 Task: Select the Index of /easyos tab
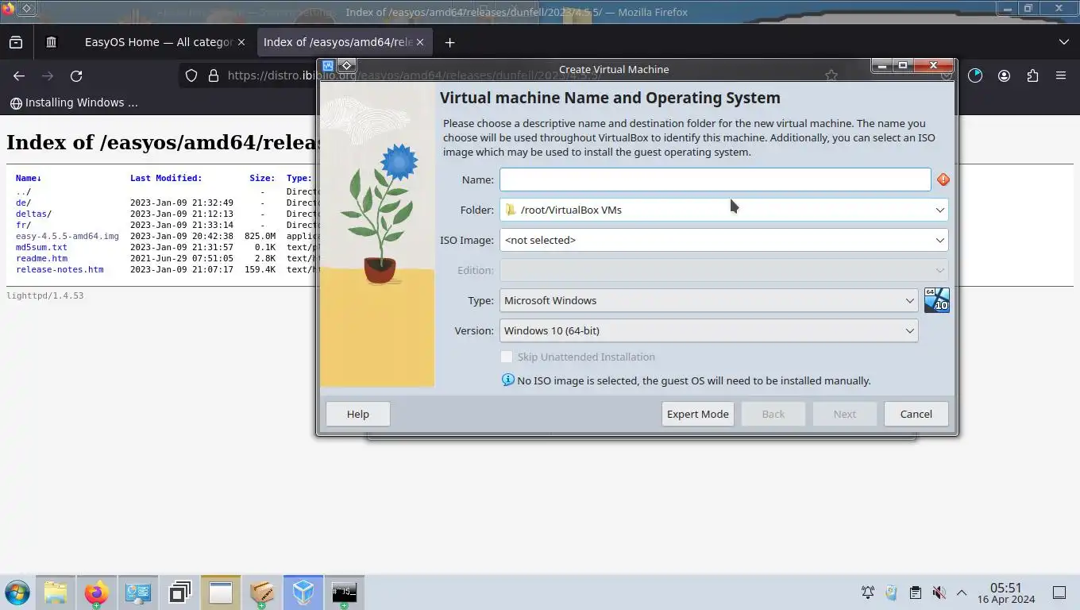[x=337, y=42]
